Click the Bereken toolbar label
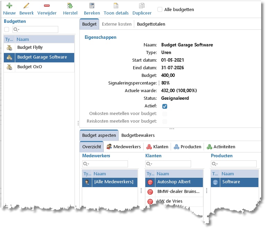This screenshot has width=266, height=229. (92, 13)
